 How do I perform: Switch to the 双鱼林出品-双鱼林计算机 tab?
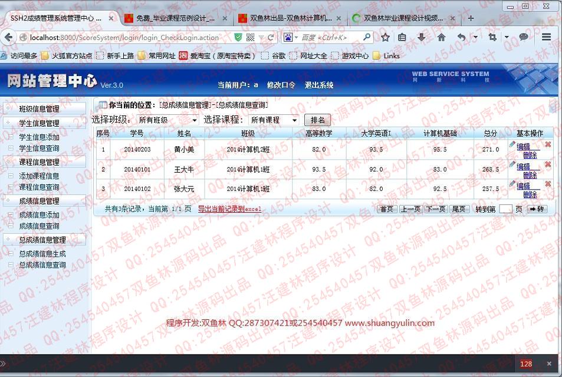click(291, 18)
